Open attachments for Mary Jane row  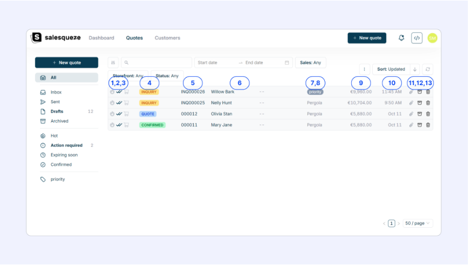click(411, 125)
